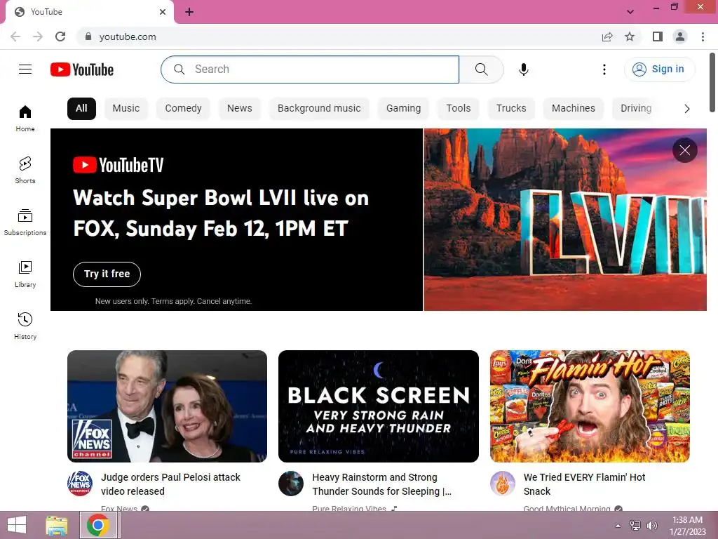The width and height of the screenshot is (718, 539).
Task: Close the YouTube tab
Action: pyautogui.click(x=163, y=12)
